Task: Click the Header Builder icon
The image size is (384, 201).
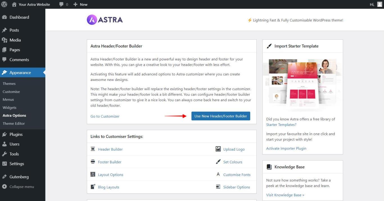Action: 93,149
